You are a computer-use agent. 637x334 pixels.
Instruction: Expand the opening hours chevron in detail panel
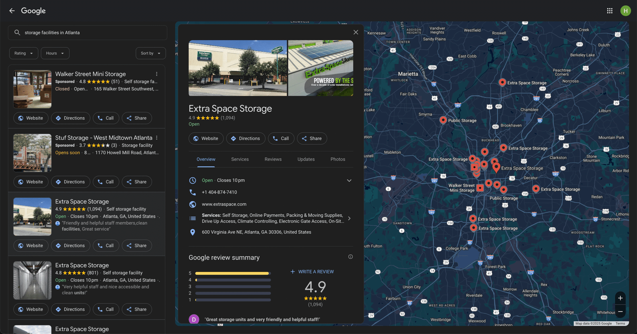pos(349,181)
